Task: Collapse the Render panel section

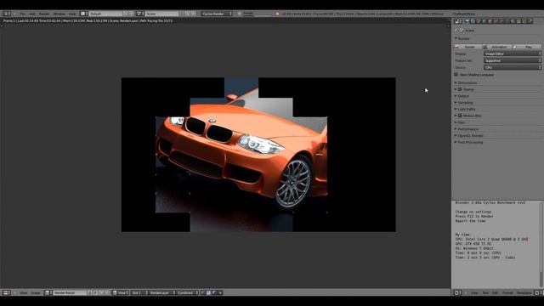Action: [456, 38]
